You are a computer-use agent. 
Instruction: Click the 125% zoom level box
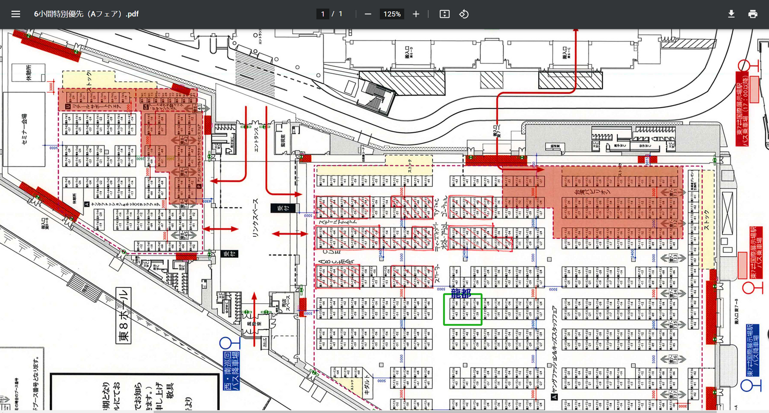pos(392,14)
